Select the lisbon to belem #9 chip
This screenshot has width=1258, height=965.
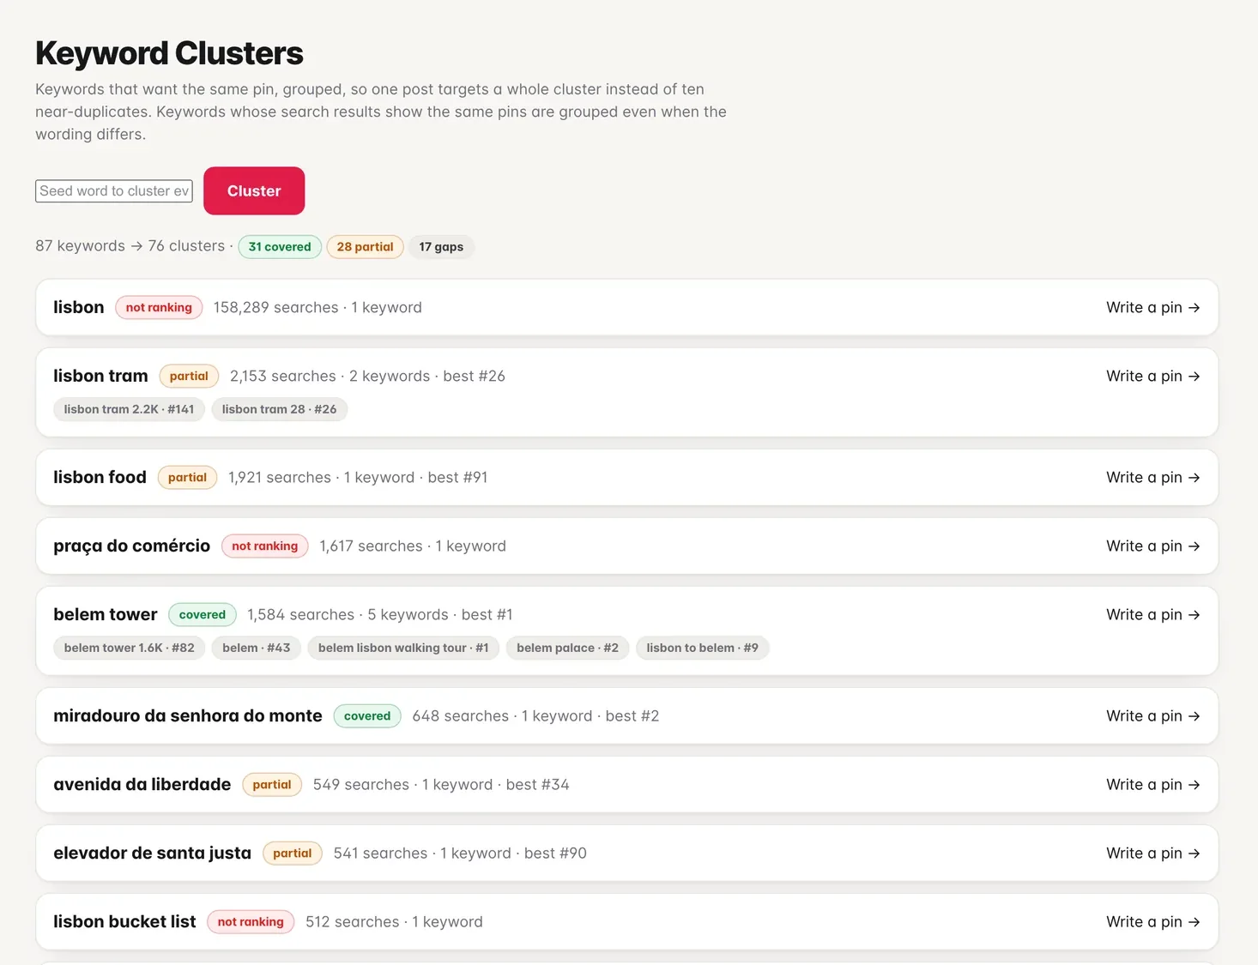click(702, 648)
